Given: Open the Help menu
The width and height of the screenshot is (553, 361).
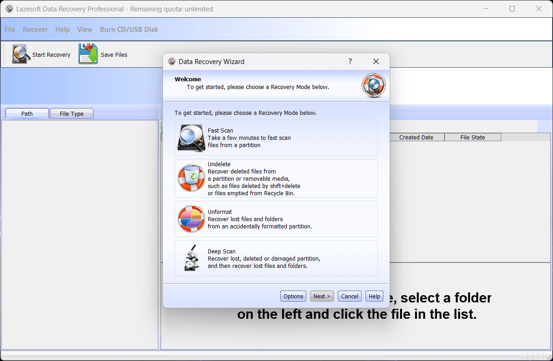Looking at the screenshot, I should tap(63, 29).
